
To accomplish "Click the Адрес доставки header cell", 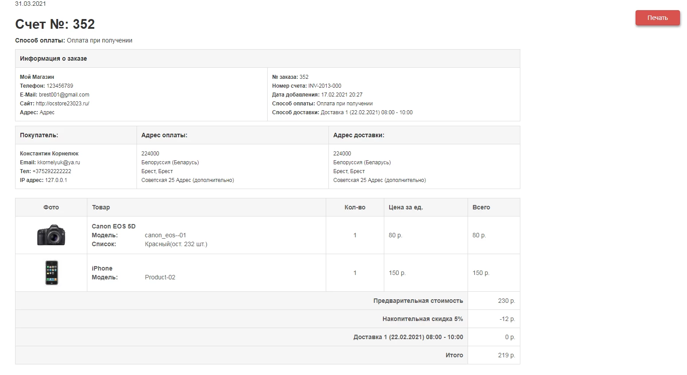I will pyautogui.click(x=424, y=135).
